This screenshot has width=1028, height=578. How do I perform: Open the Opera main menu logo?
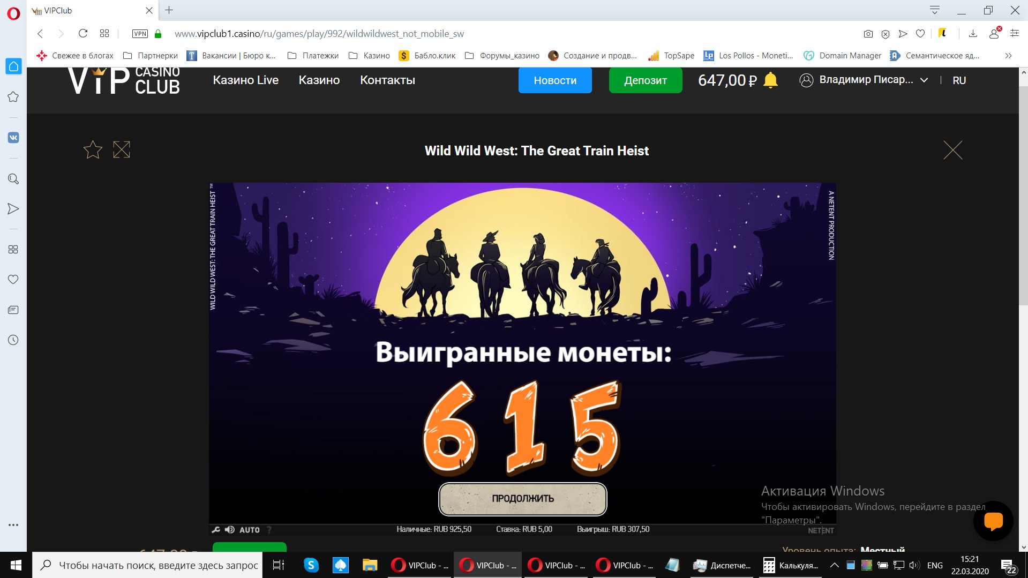coord(13,13)
